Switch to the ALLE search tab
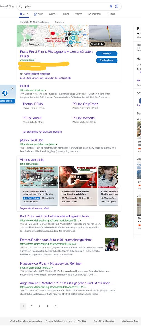This screenshot has height=335, width=141. (24, 14)
